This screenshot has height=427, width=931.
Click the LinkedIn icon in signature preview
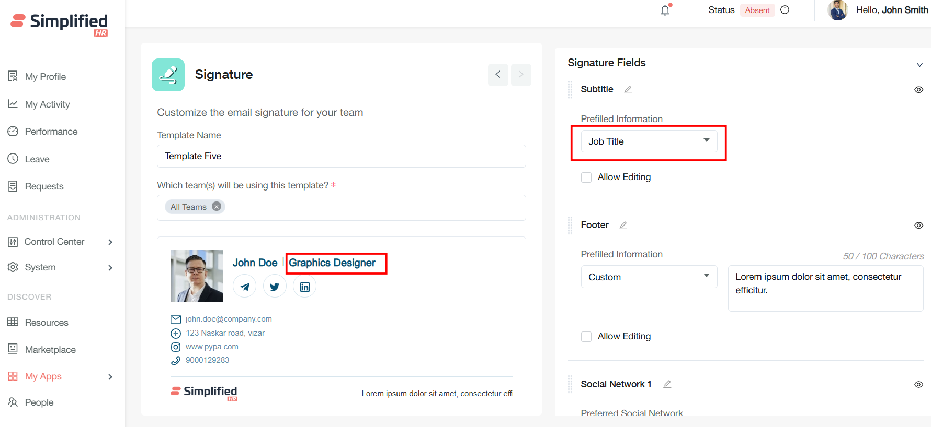coord(304,287)
